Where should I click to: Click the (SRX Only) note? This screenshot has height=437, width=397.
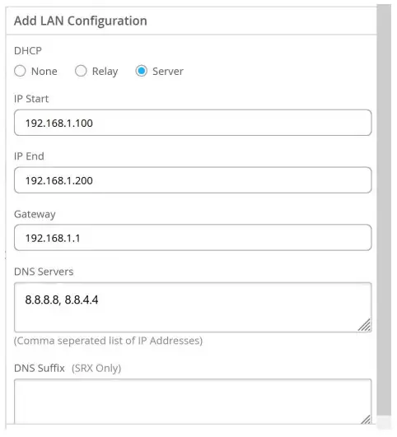[x=96, y=369]
